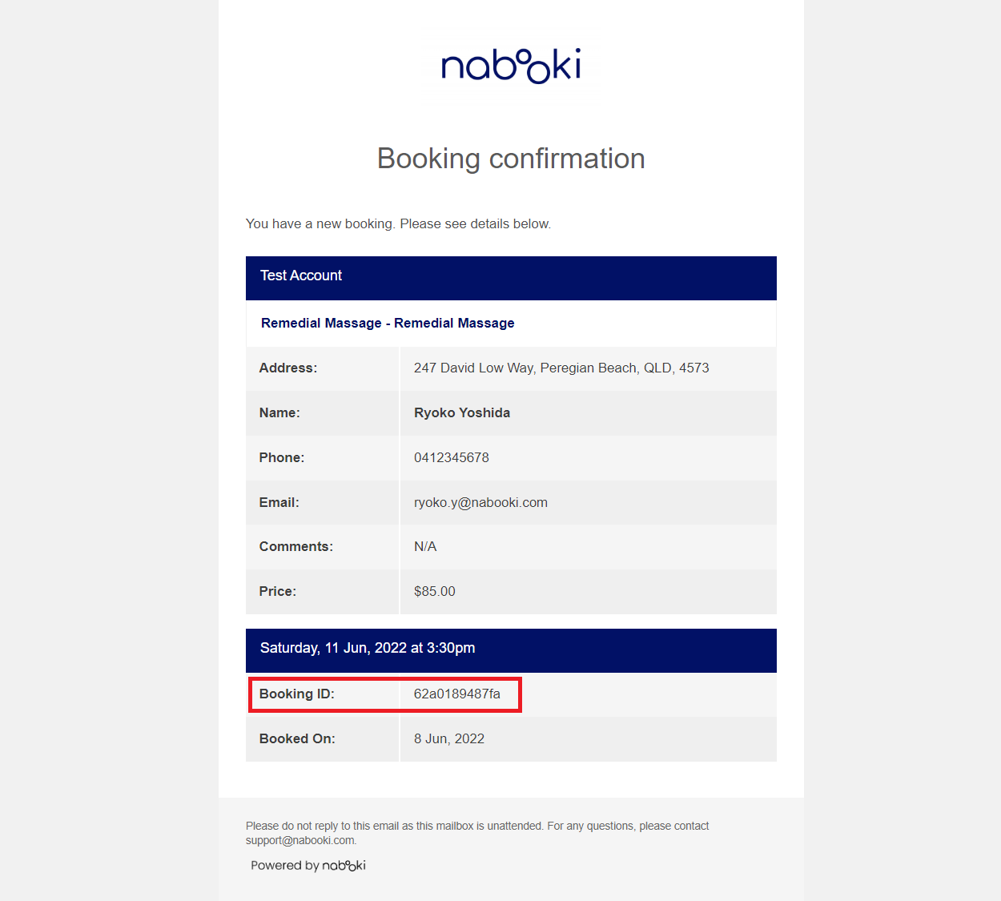Click the Email label cell

(x=322, y=502)
